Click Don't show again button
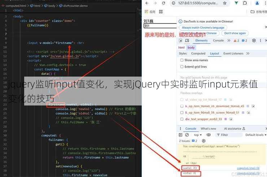 pyautogui.click(x=235, y=33)
